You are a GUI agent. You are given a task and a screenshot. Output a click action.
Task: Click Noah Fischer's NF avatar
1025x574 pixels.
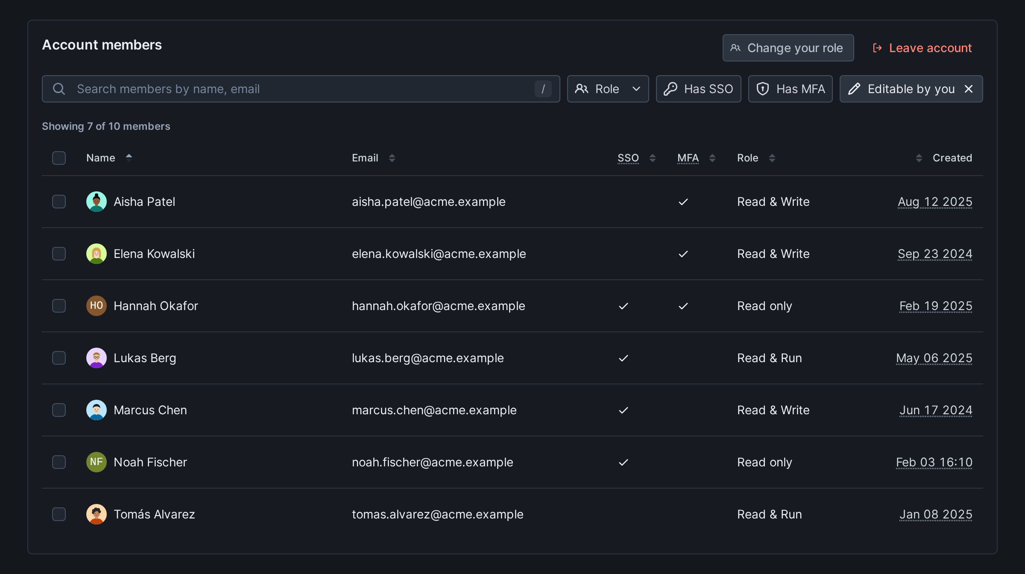[97, 462]
